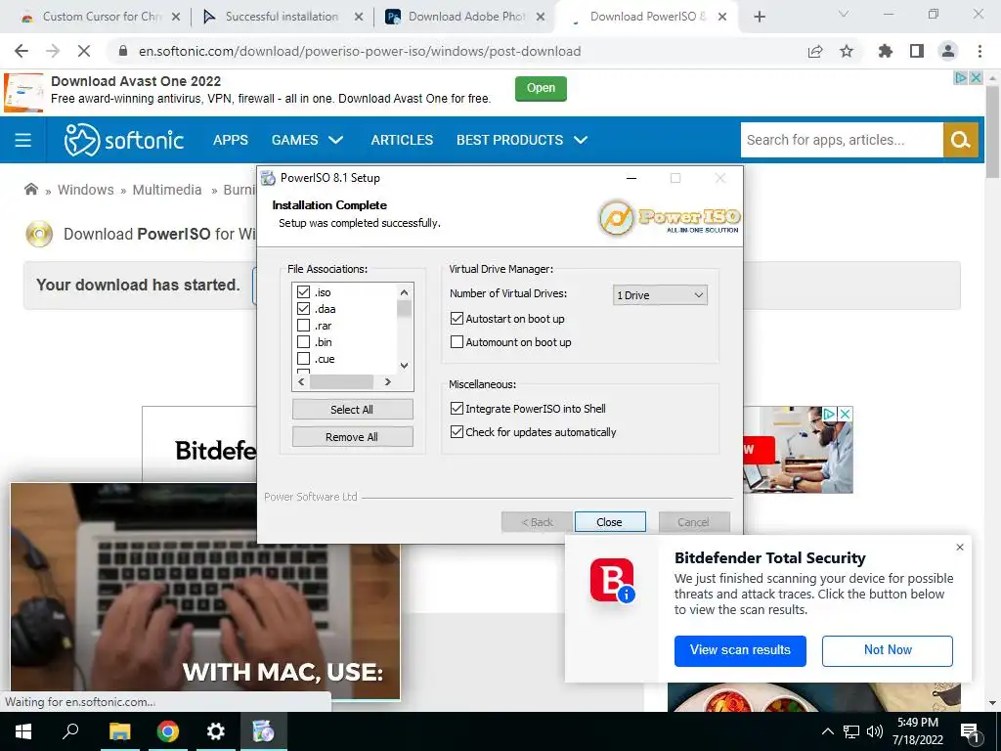
Task: Switch to Successful installation tab
Action: pos(282,17)
